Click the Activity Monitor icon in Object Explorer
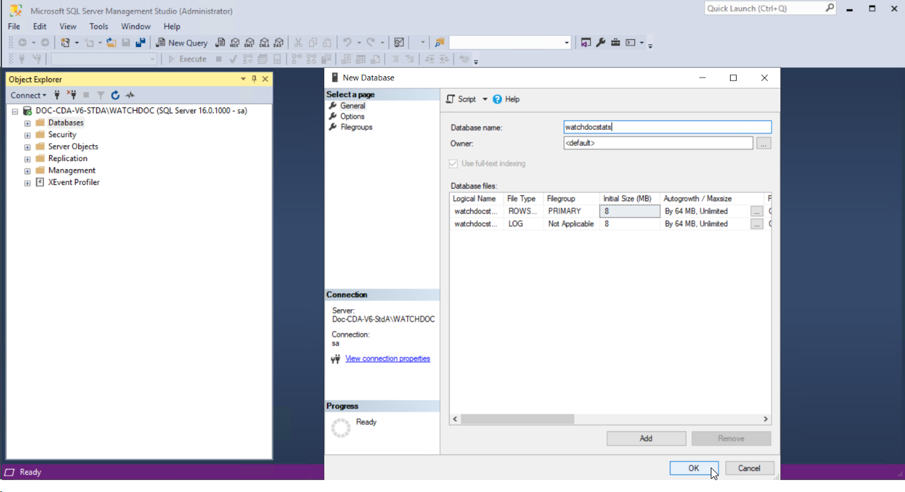905x492 pixels. coord(131,95)
